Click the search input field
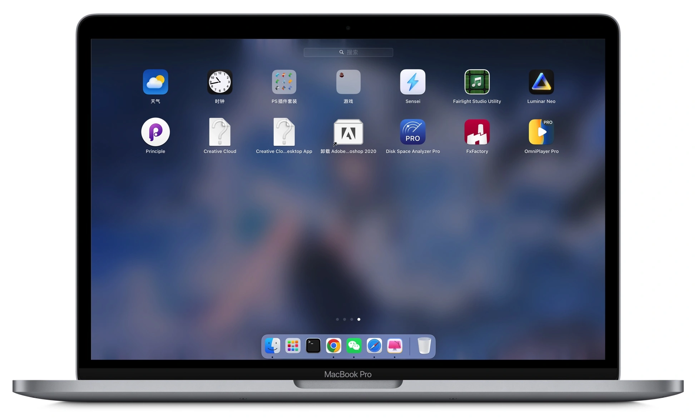This screenshot has width=697, height=418. point(348,52)
